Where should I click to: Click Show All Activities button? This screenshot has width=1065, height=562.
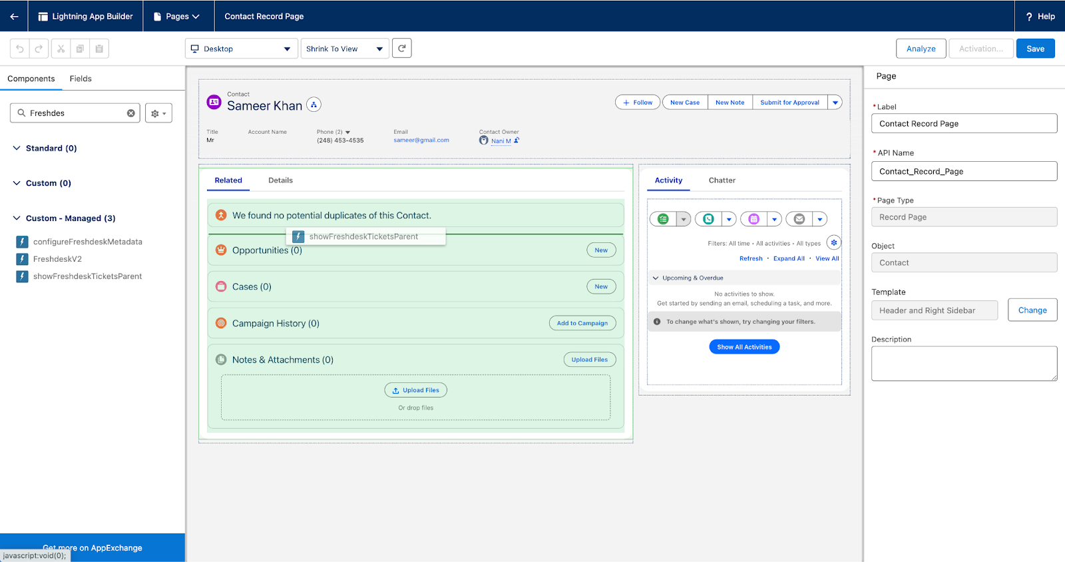coord(744,347)
